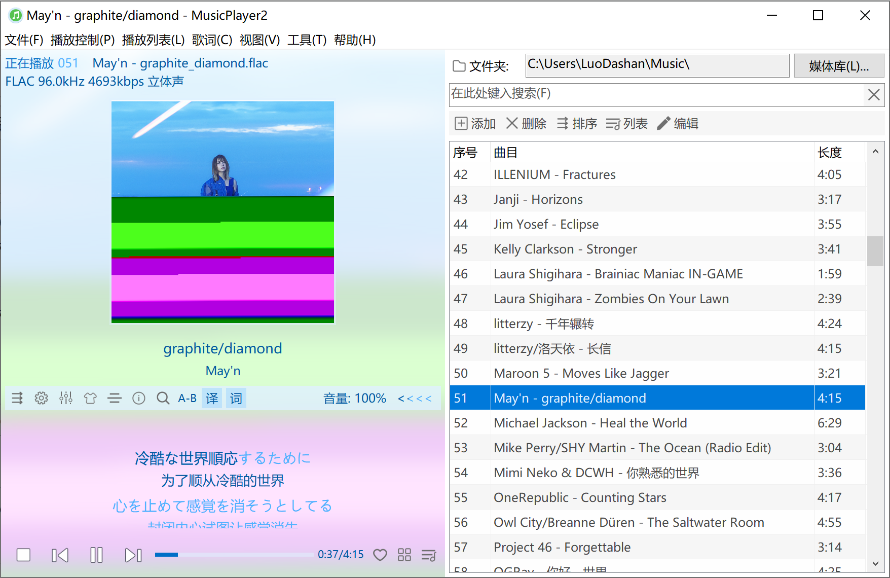Screen dimensions: 890x578
Task: Go to the previous track
Action: coord(60,555)
